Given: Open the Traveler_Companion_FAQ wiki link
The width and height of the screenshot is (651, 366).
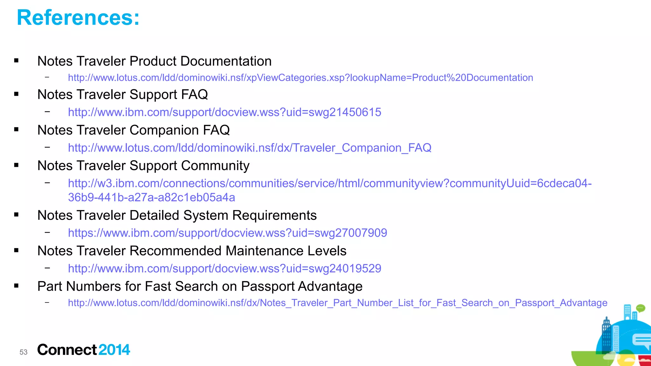Looking at the screenshot, I should (x=250, y=148).
